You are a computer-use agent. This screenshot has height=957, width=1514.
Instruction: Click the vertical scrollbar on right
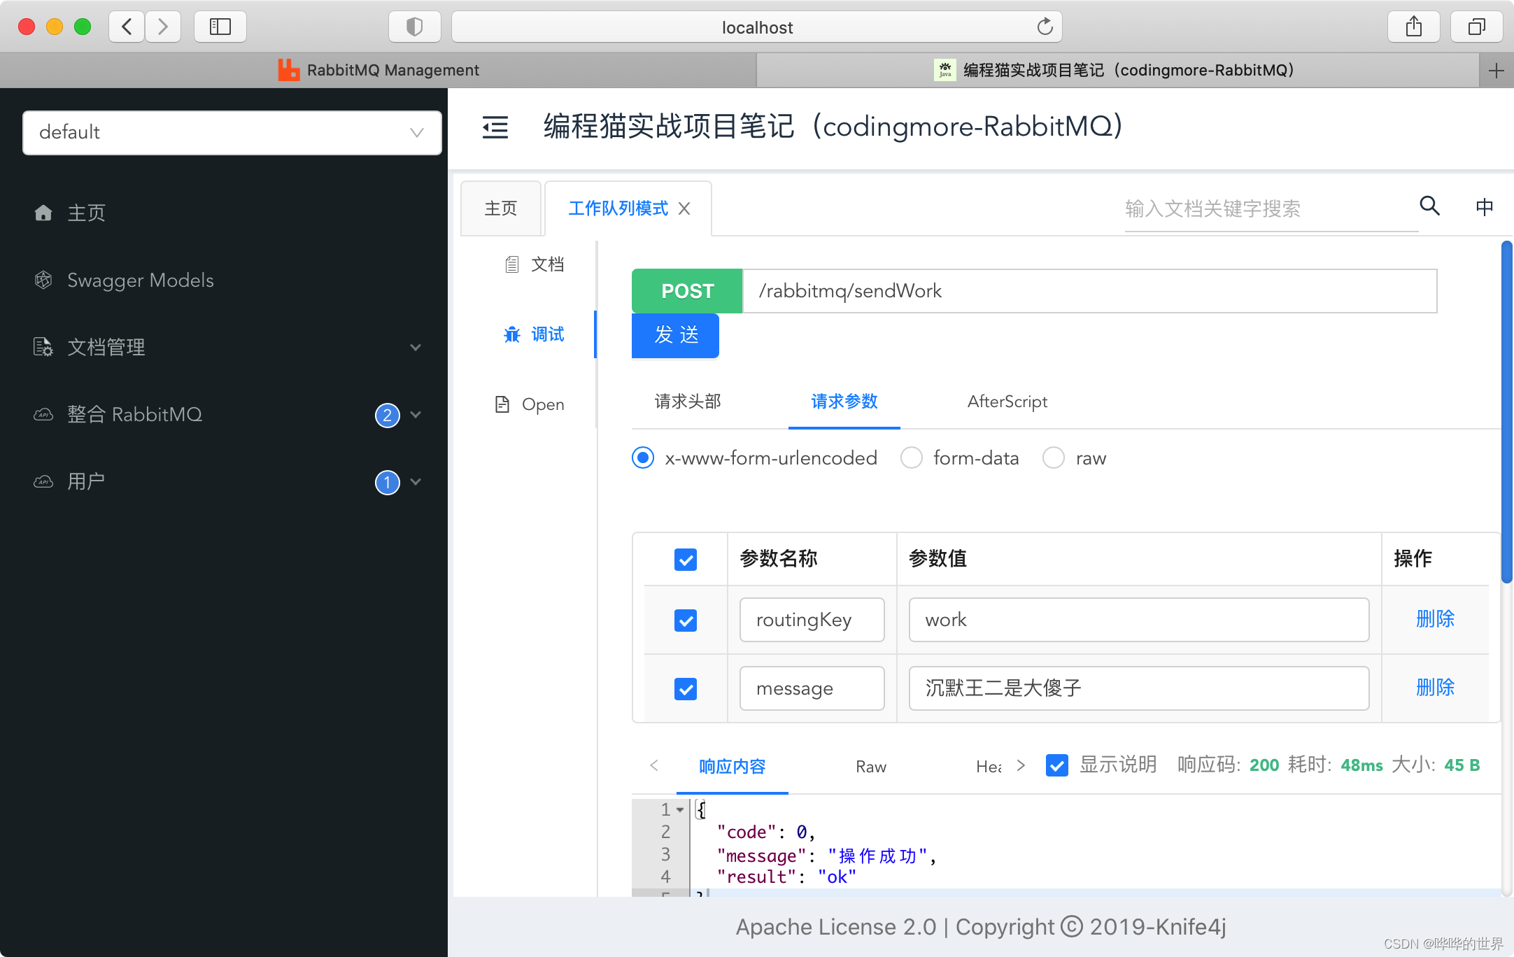(1506, 413)
